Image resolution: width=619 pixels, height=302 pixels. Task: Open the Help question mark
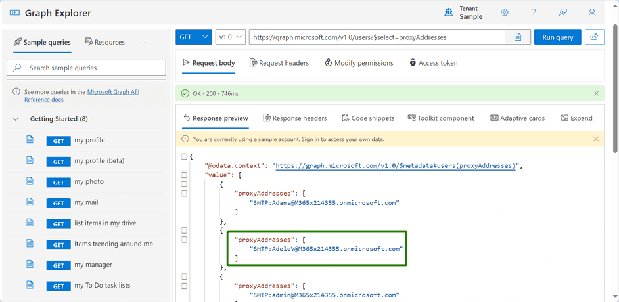534,12
